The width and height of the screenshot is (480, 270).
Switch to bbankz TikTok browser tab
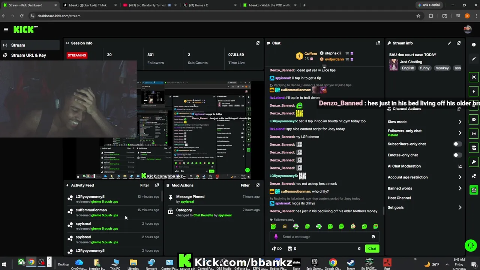coord(89,5)
